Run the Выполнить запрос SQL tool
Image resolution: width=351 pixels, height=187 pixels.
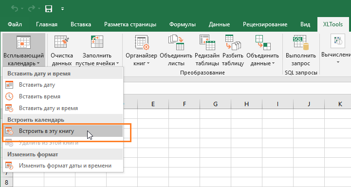click(x=301, y=50)
